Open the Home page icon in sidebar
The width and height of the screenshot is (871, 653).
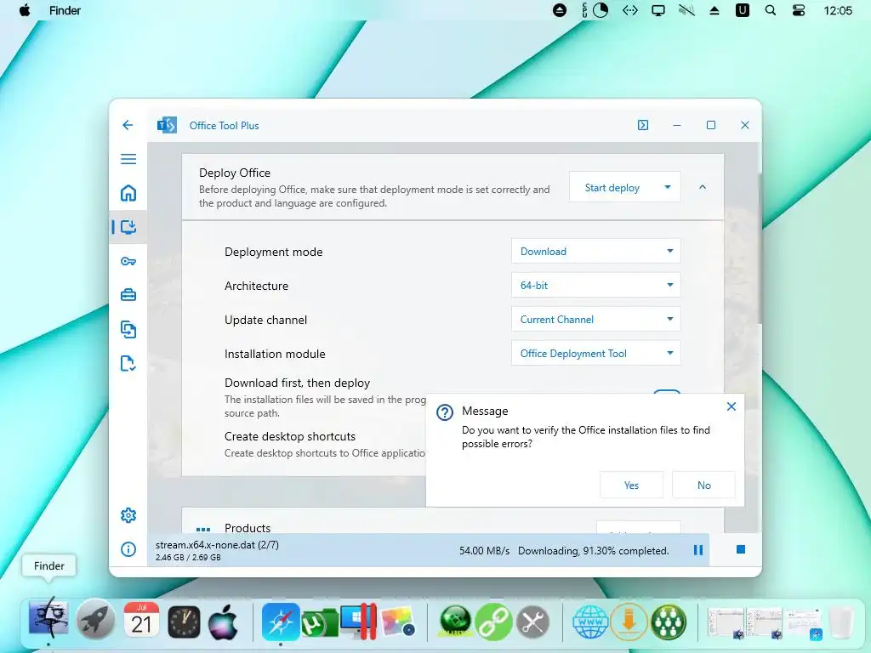click(x=128, y=193)
